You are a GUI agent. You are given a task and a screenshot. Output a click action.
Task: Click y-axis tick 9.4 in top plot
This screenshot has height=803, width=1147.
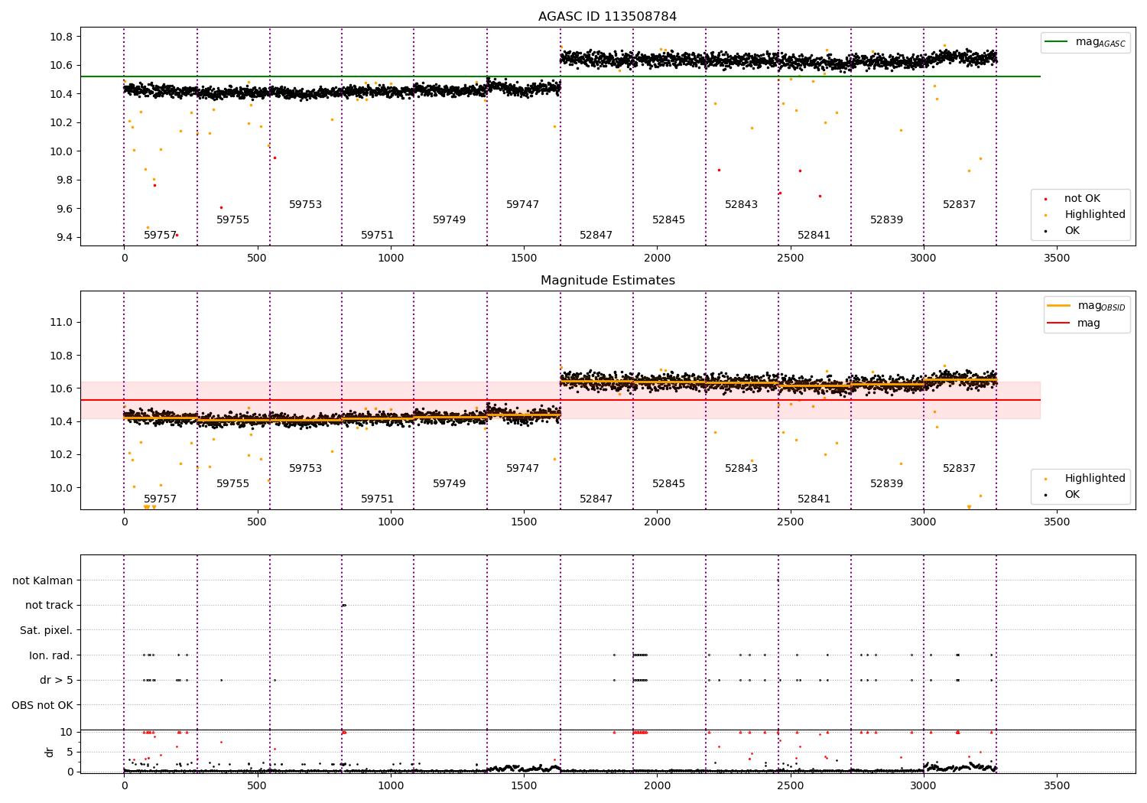point(63,238)
